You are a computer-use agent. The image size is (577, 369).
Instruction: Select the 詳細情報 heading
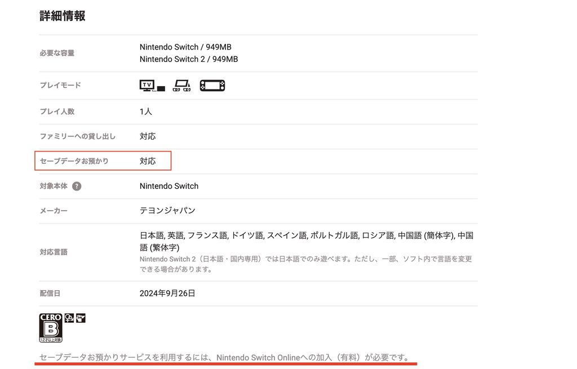63,16
